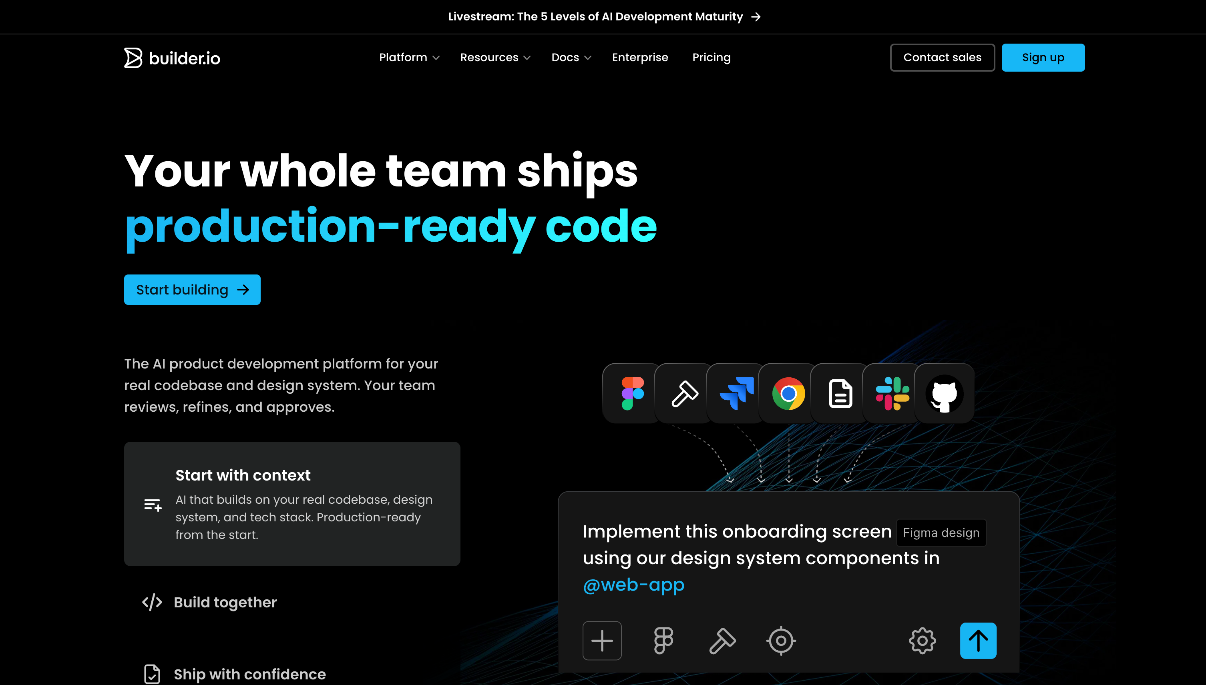Expand the Resources dropdown menu
The width and height of the screenshot is (1206, 685).
point(495,57)
